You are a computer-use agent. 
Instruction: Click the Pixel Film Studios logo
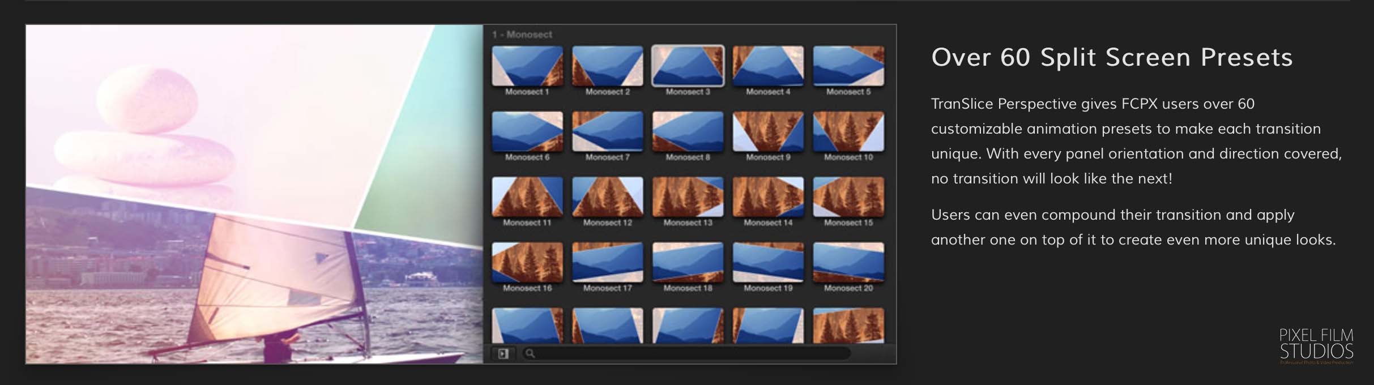(1316, 346)
